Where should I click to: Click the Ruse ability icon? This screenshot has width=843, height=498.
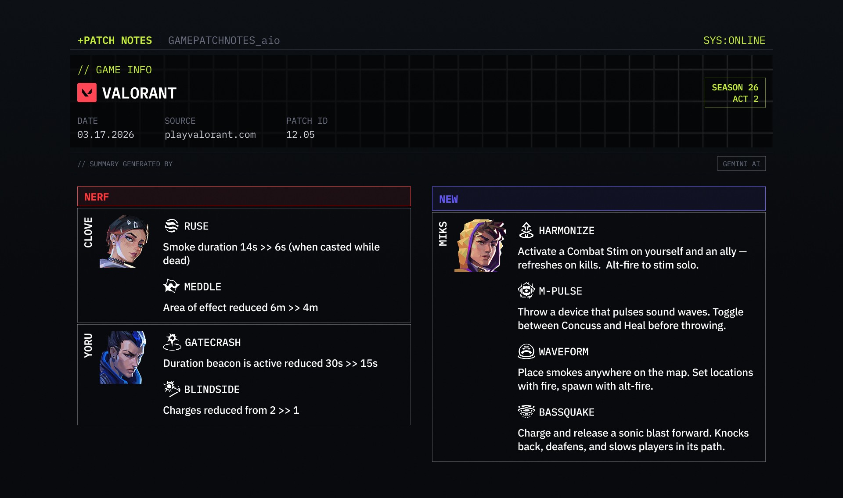[x=172, y=226]
